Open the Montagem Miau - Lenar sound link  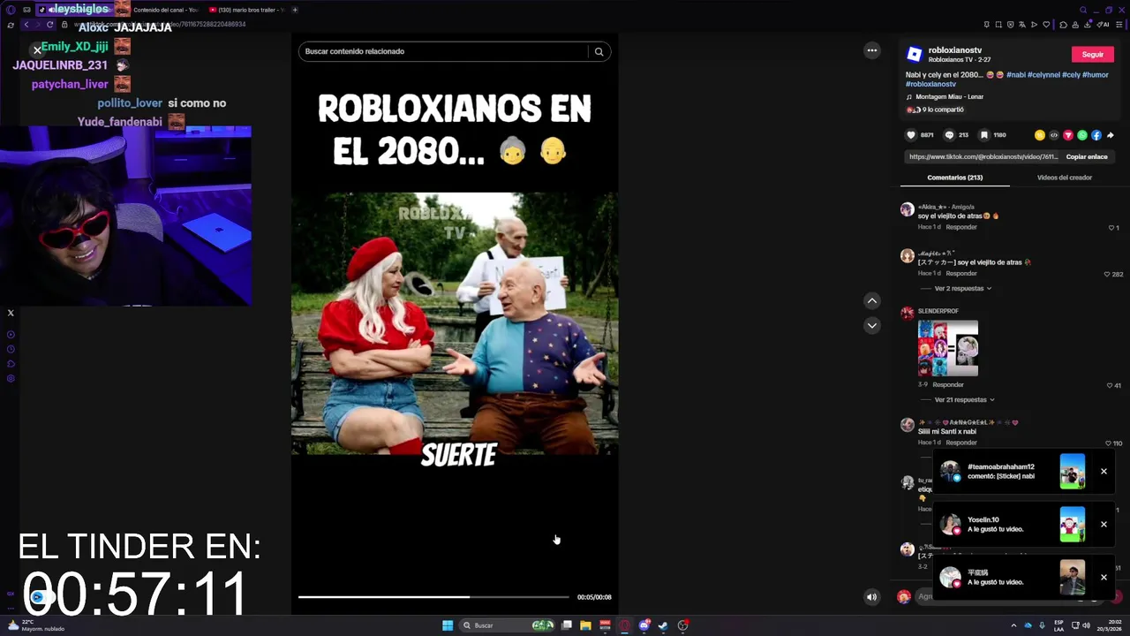pos(949,96)
